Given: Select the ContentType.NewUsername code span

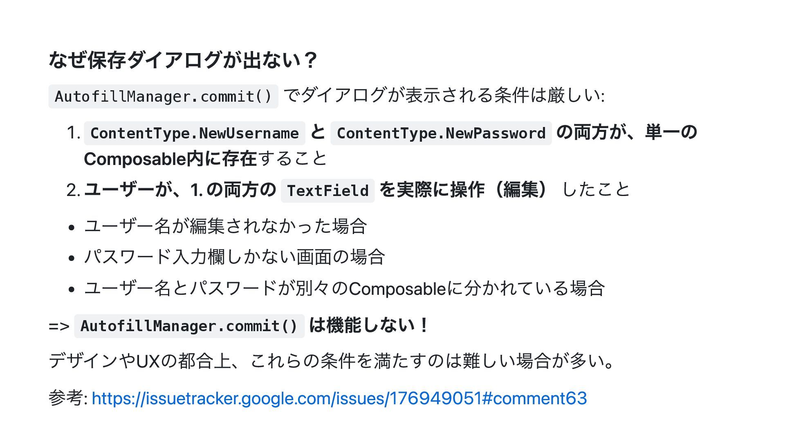Looking at the screenshot, I should [194, 133].
